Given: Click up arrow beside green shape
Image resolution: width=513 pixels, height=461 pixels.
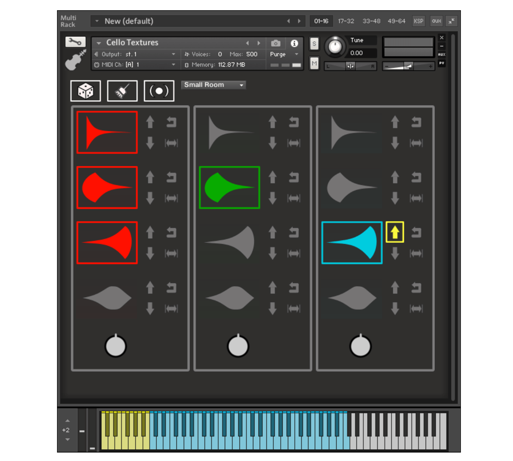Looking at the screenshot, I should pyautogui.click(x=273, y=177).
